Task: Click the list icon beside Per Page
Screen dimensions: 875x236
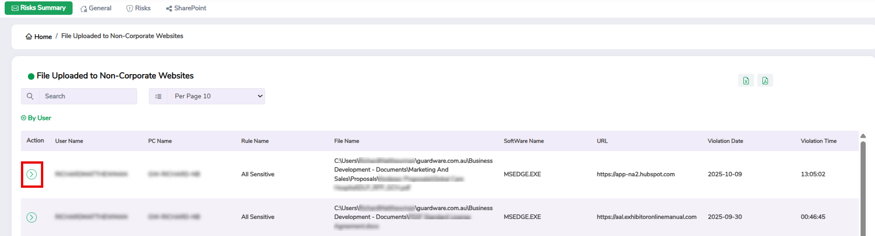Action: click(x=158, y=96)
